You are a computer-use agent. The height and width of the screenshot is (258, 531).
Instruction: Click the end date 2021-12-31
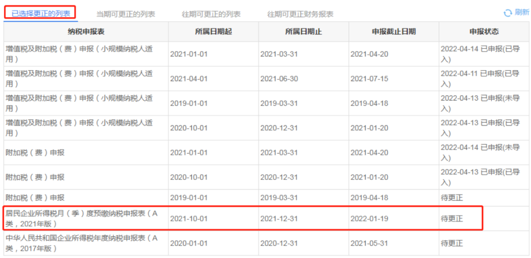click(x=279, y=219)
